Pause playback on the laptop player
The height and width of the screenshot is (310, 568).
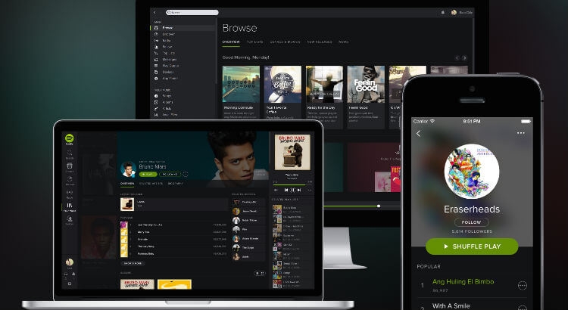click(x=292, y=190)
